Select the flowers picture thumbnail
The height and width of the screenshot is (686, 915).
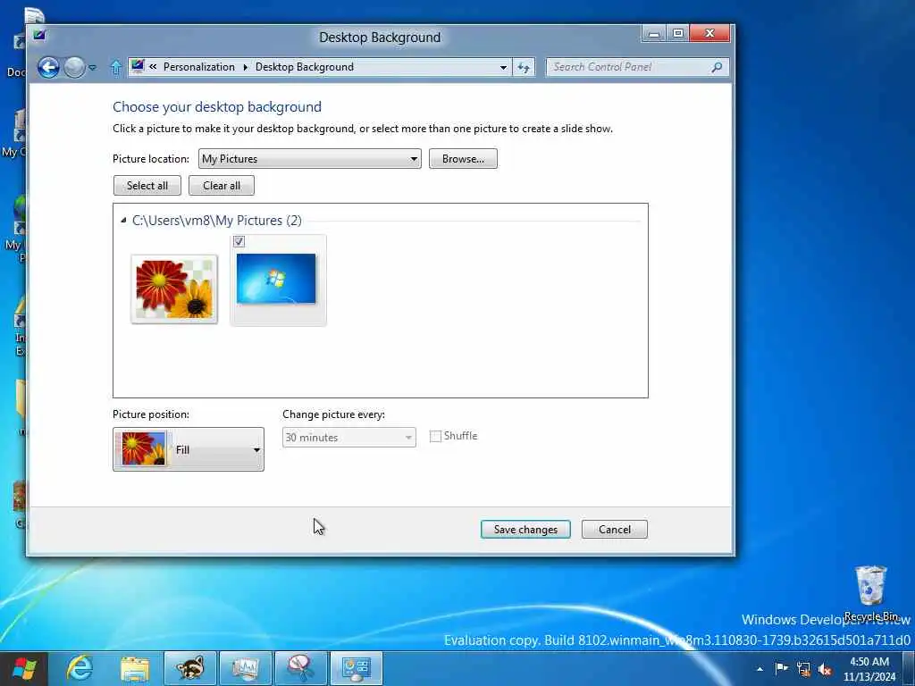pyautogui.click(x=174, y=289)
